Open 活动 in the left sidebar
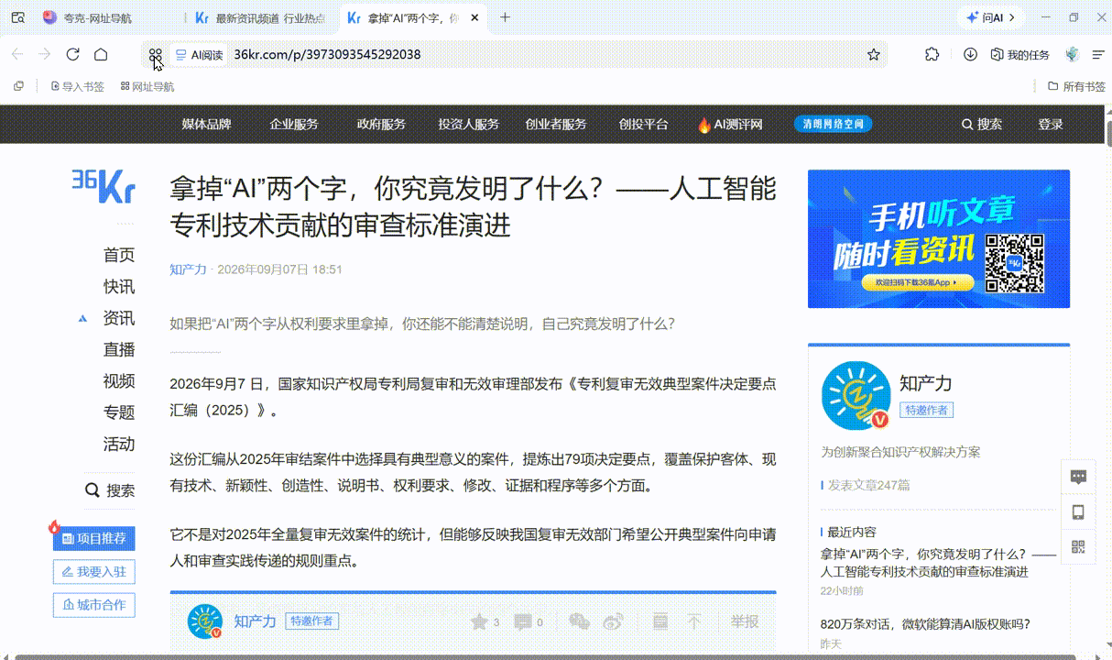Screen dimensions: 1112x660 point(119,444)
